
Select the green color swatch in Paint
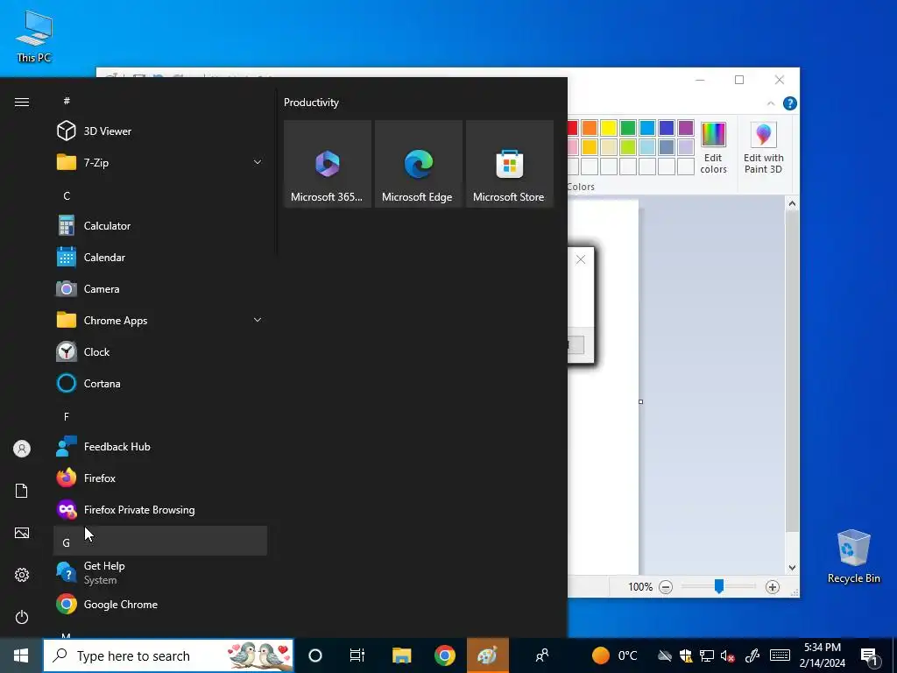click(x=628, y=128)
